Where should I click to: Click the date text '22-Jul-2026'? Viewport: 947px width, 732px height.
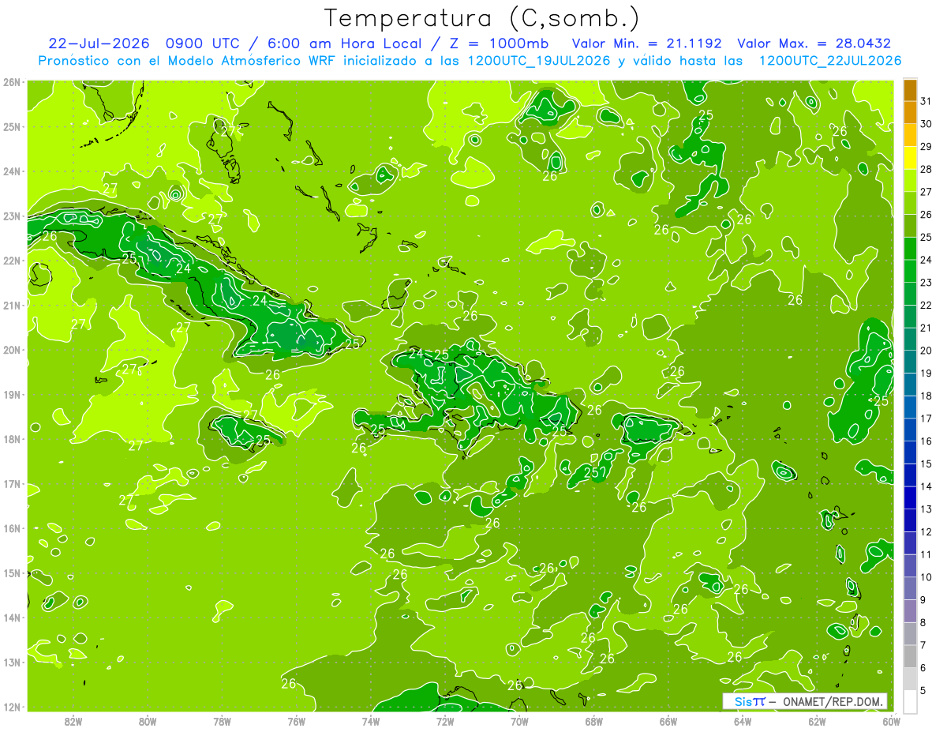[99, 43]
